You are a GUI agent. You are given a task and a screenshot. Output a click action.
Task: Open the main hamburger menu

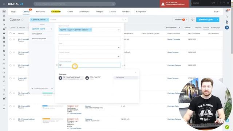coord(4,4)
